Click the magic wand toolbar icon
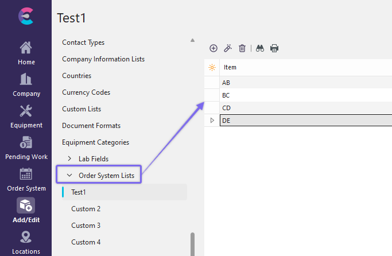This screenshot has height=256, width=392. point(228,49)
